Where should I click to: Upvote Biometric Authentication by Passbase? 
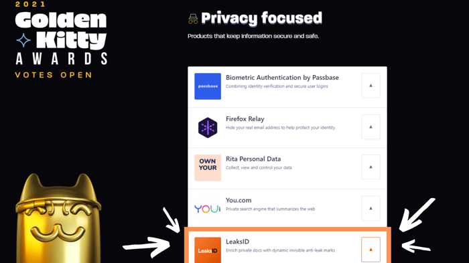371,86
